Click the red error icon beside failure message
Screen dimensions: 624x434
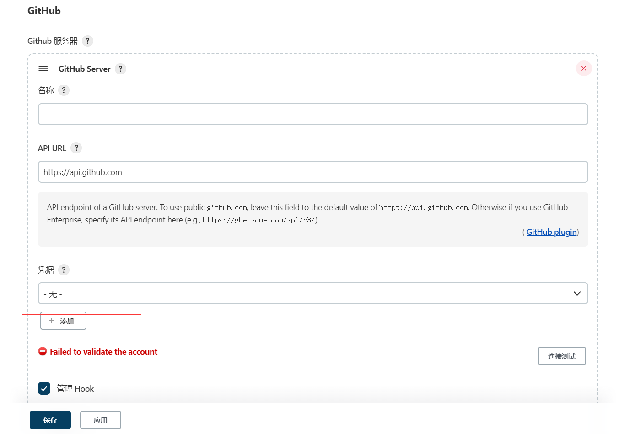[43, 351]
